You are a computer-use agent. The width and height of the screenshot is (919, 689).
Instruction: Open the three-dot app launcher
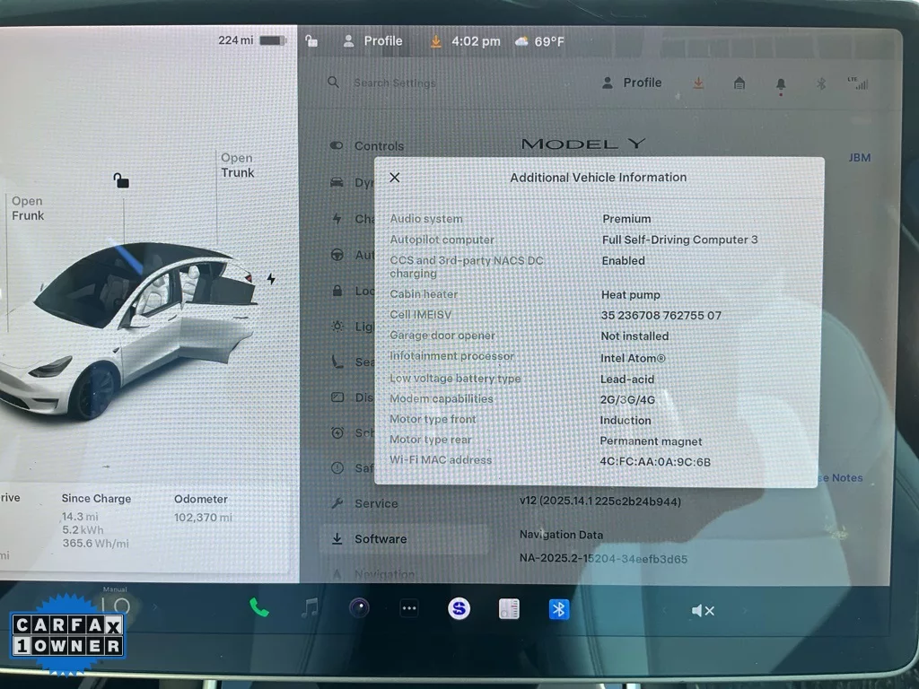point(409,608)
